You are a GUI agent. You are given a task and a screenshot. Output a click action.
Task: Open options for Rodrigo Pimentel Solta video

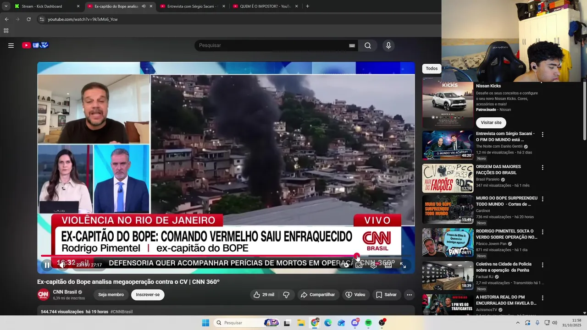coord(543,232)
